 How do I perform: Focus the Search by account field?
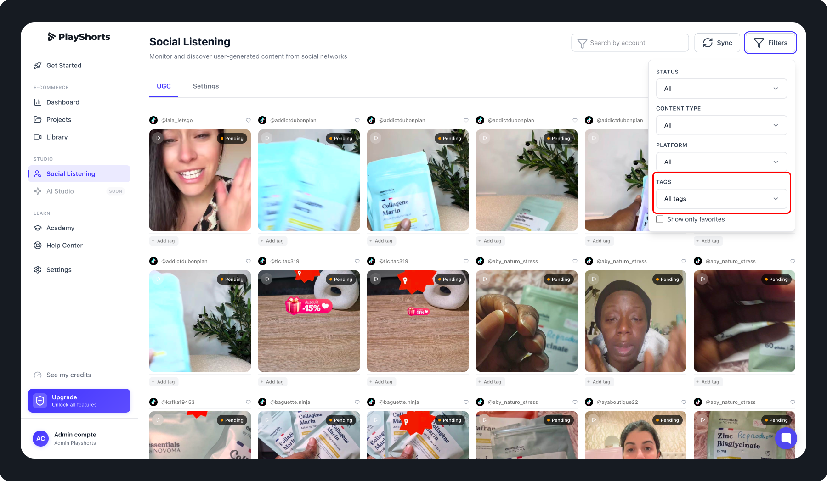click(630, 43)
